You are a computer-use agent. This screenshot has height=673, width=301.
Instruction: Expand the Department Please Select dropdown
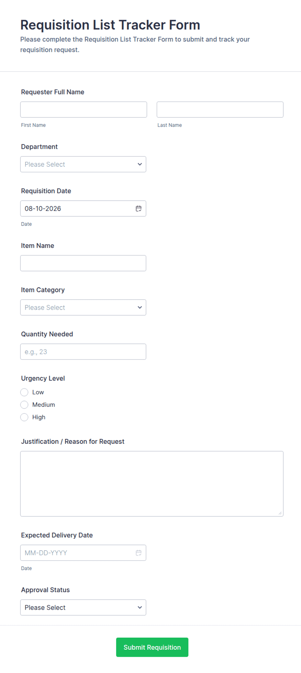[x=83, y=164]
